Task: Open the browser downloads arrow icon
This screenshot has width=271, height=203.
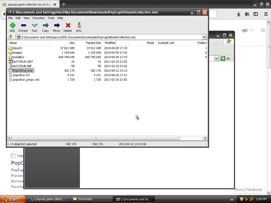Action: [239, 14]
